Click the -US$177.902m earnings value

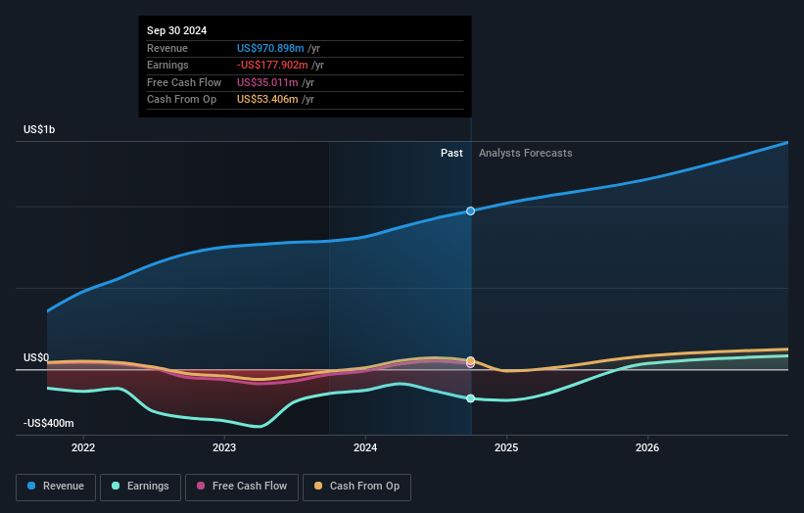[x=272, y=65]
